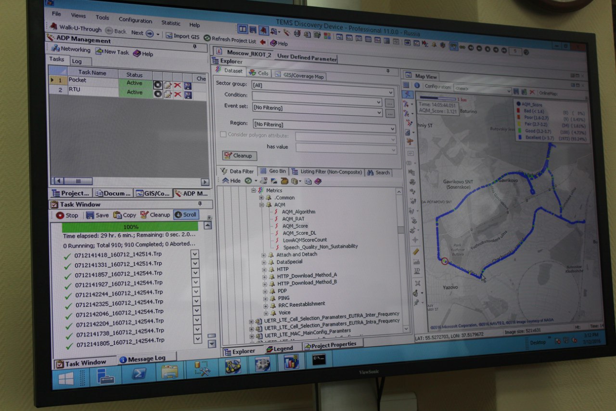616x411 pixels.
Task: Click Refresh Project List icon
Action: (207, 38)
